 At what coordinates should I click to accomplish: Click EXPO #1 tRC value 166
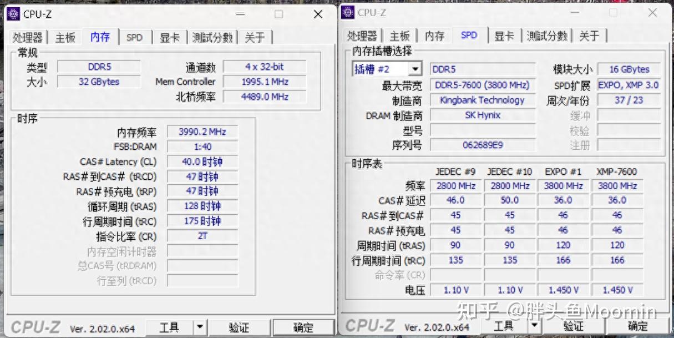(563, 260)
